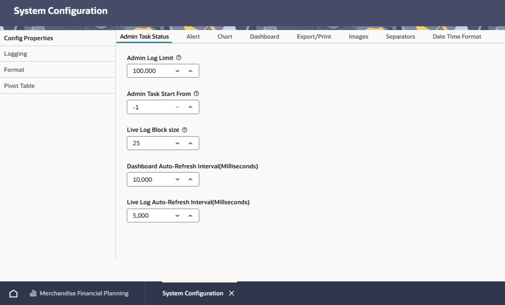Increase the Admin Log Limit value
This screenshot has width=505, height=305.
coord(190,71)
